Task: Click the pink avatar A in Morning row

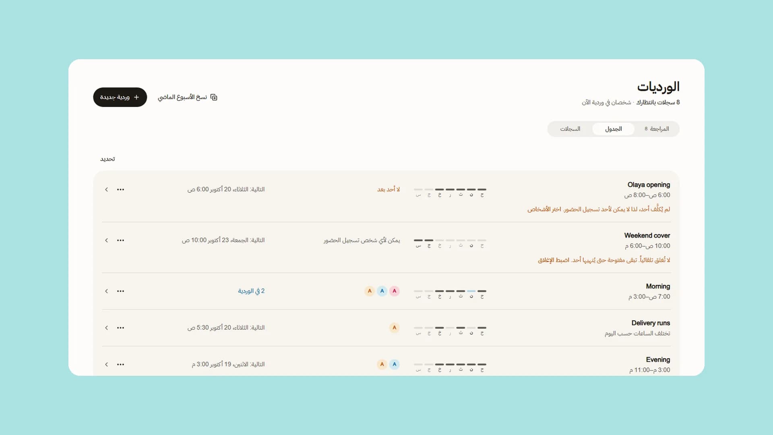Action: (x=395, y=291)
